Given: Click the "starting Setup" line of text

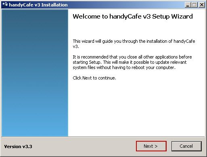Looking at the screenshot, I should click(x=130, y=62).
